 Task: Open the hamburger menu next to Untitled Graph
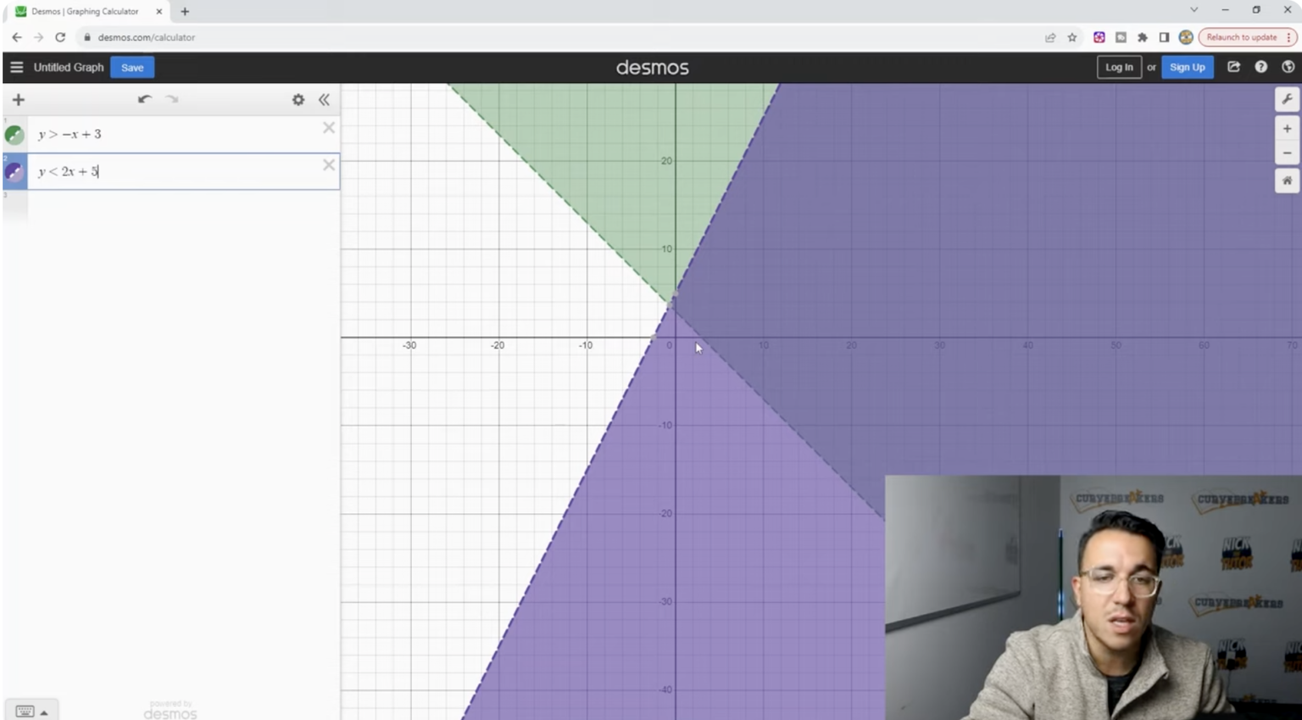[16, 67]
